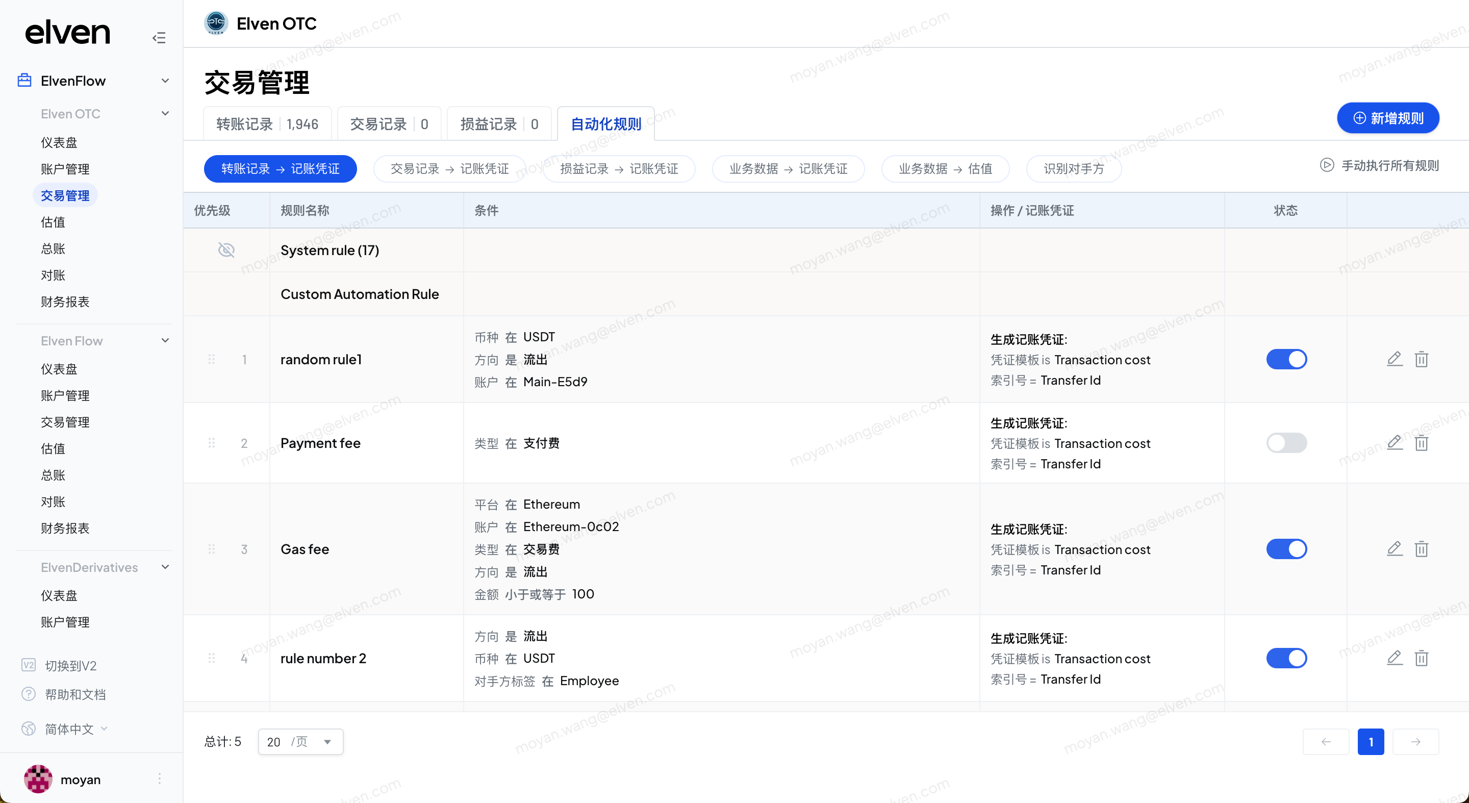This screenshot has width=1469, height=803.
Task: Go to pagination page 1
Action: click(x=1371, y=741)
